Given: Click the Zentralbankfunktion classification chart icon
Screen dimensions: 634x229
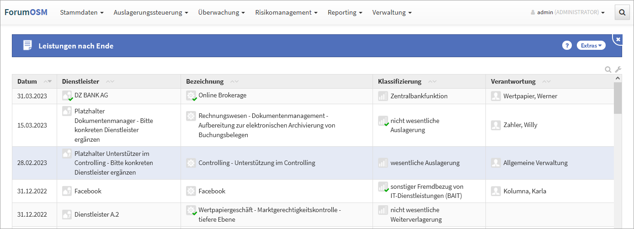Looking at the screenshot, I should tap(383, 96).
